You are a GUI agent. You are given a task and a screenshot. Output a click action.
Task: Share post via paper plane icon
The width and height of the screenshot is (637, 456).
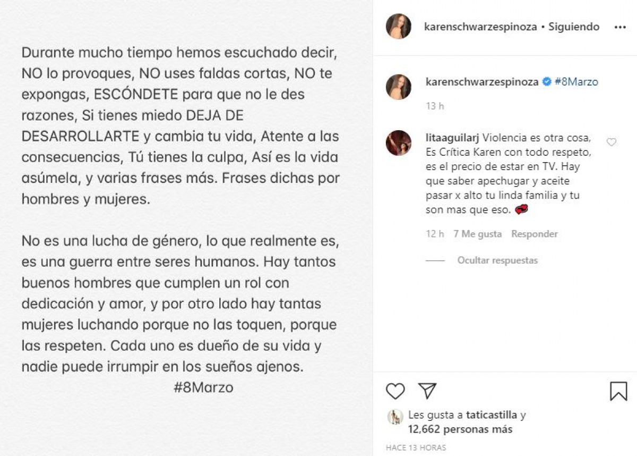click(427, 391)
